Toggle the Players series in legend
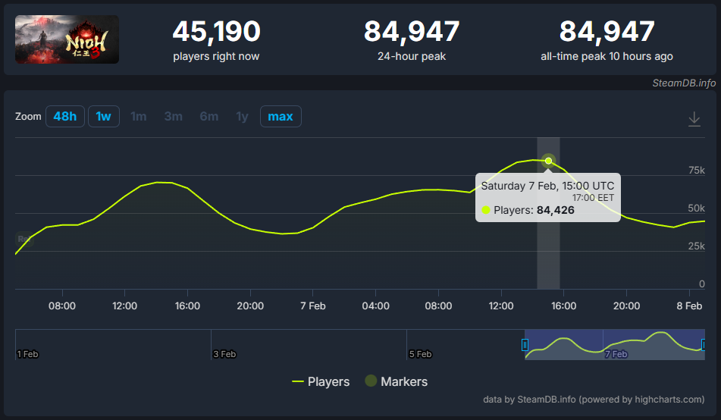Screen dimensions: 721x420 coord(321,381)
